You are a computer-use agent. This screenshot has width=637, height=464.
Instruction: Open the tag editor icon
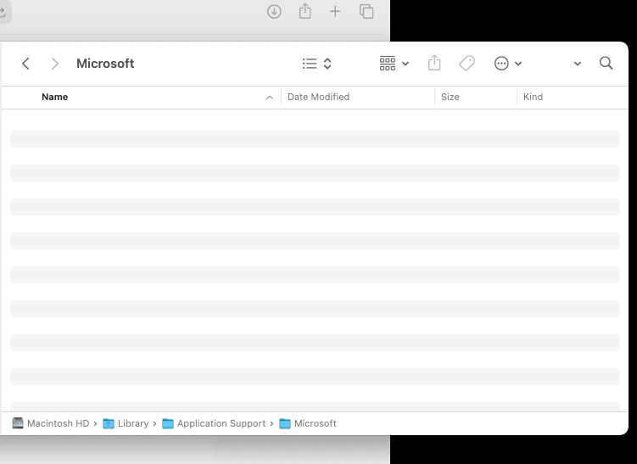coord(467,64)
